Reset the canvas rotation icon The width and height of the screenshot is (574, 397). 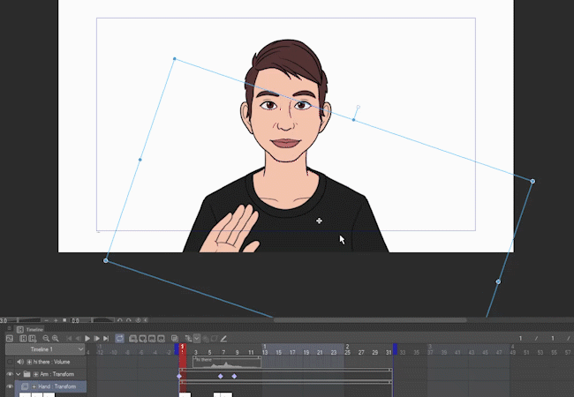tap(138, 320)
